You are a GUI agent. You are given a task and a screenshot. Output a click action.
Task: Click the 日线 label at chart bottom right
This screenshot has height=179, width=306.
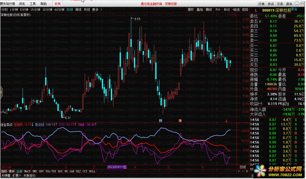click(x=243, y=167)
